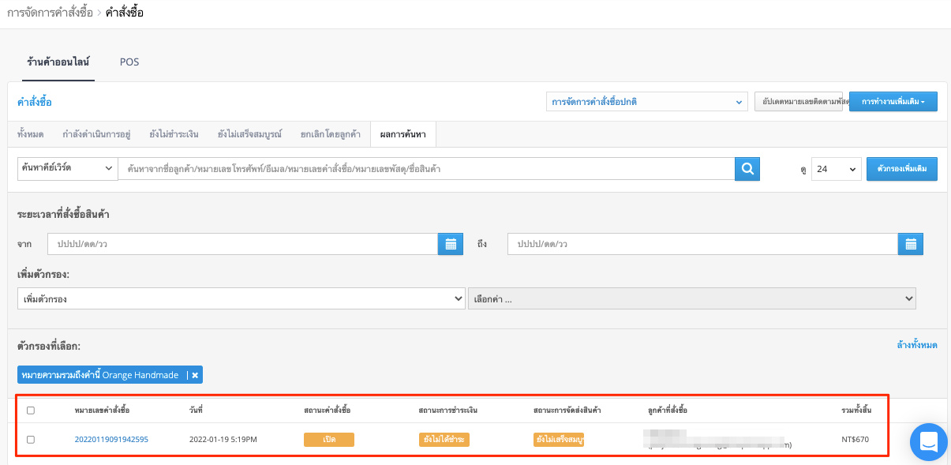Image resolution: width=951 pixels, height=465 pixels.
Task: Click the magnifier search icon button
Action: (x=747, y=169)
